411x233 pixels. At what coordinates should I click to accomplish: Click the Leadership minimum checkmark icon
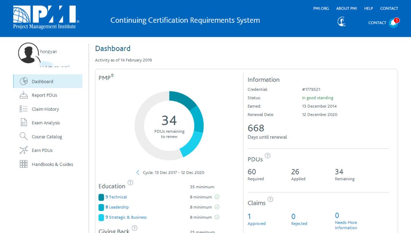217,207
